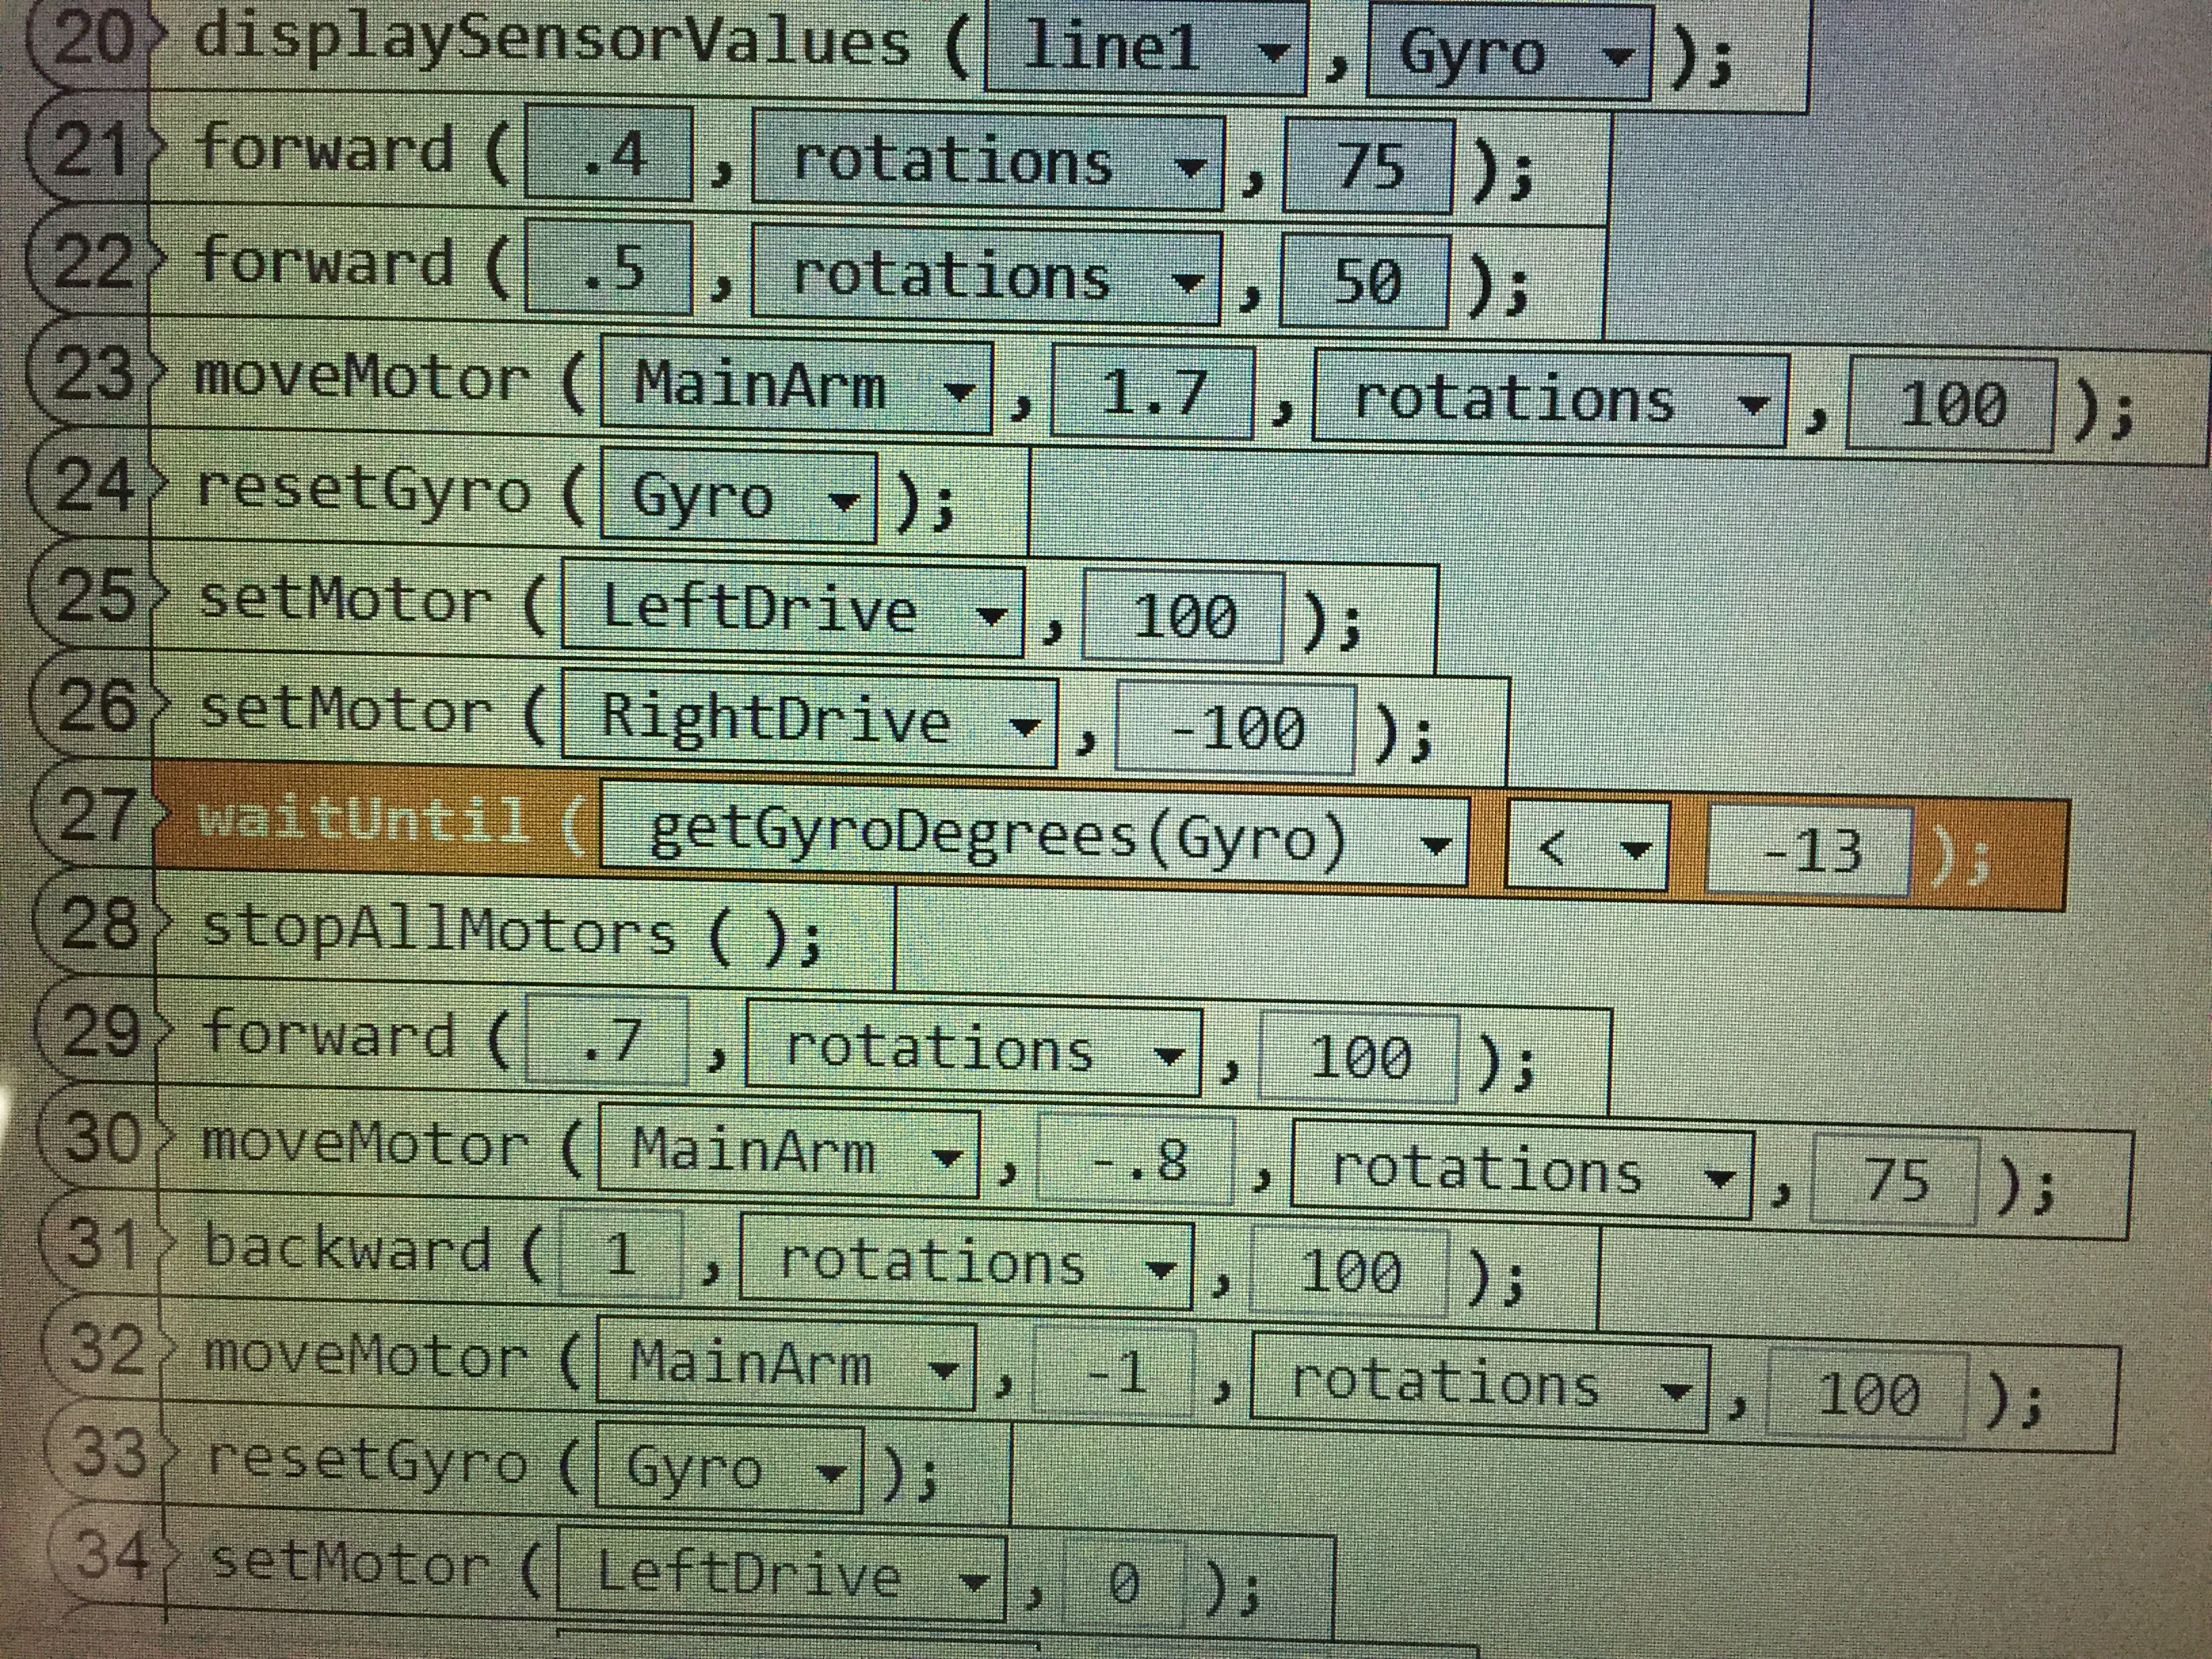The height and width of the screenshot is (1659, 2212).
Task: Open the Gyro dropdown on line 24
Action: click(739, 497)
